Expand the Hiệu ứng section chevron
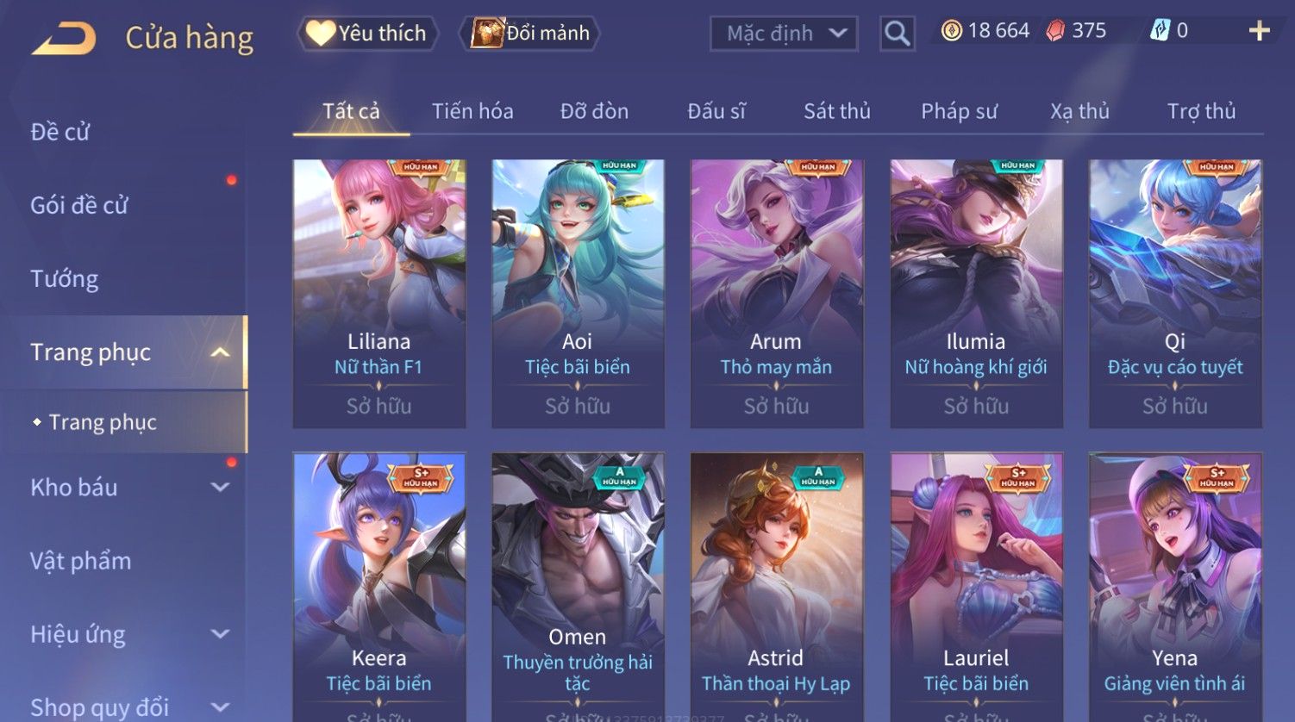This screenshot has width=1295, height=722. pos(221,634)
